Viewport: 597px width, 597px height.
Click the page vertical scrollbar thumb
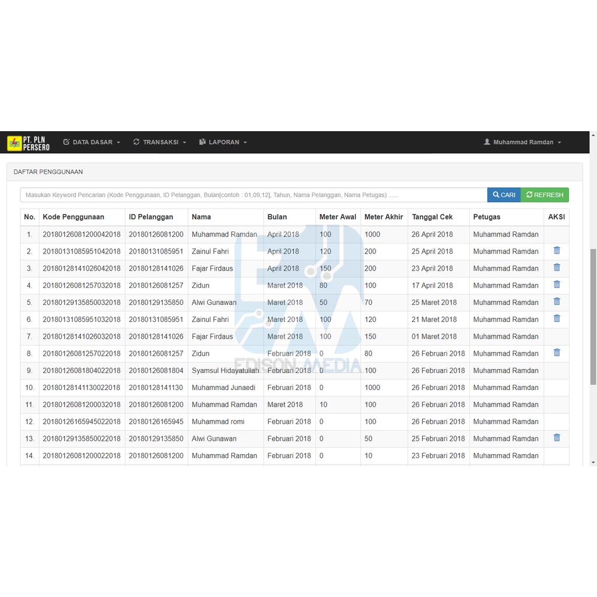pyautogui.click(x=593, y=315)
